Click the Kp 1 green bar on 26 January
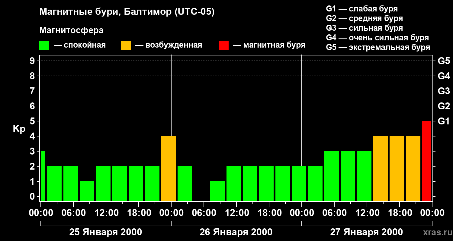The width and height of the screenshot is (453, 241). (217, 191)
